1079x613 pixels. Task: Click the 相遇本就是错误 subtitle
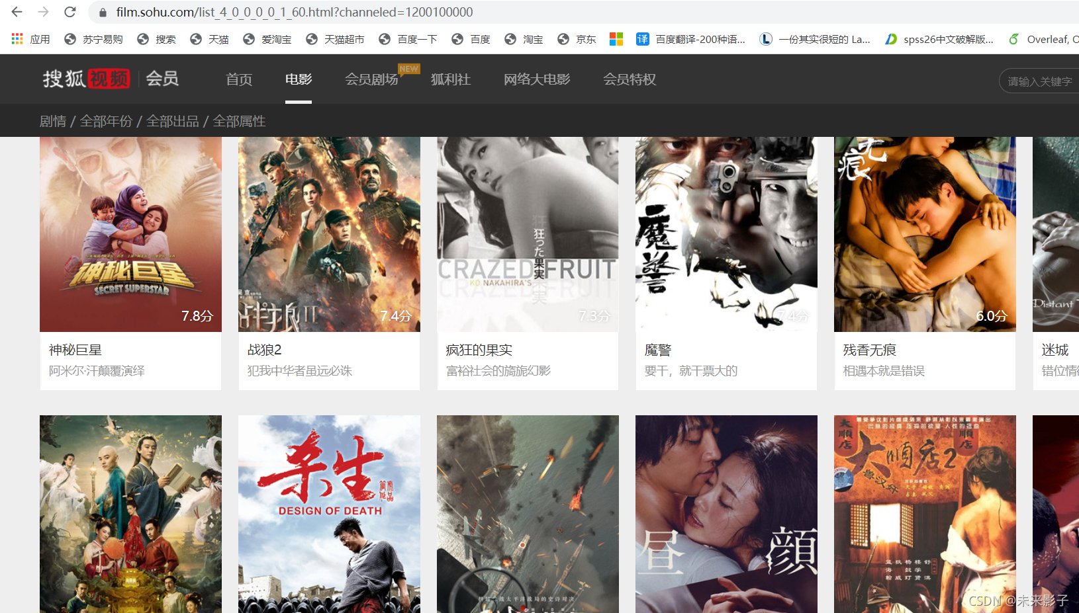tap(884, 371)
